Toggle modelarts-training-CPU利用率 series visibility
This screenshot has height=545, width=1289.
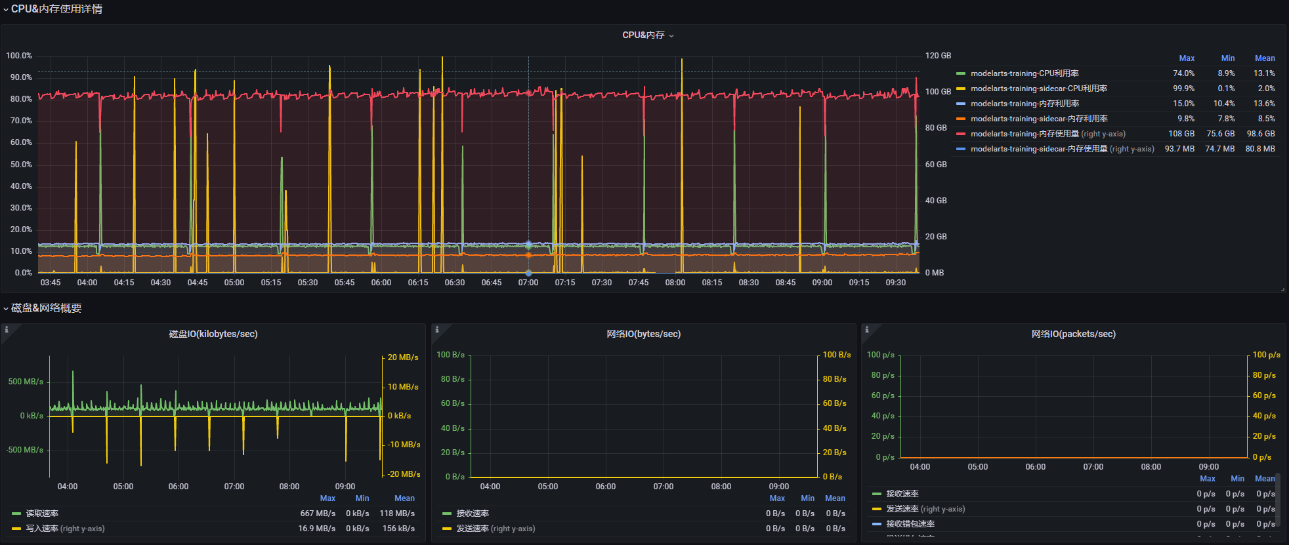(x=1025, y=73)
